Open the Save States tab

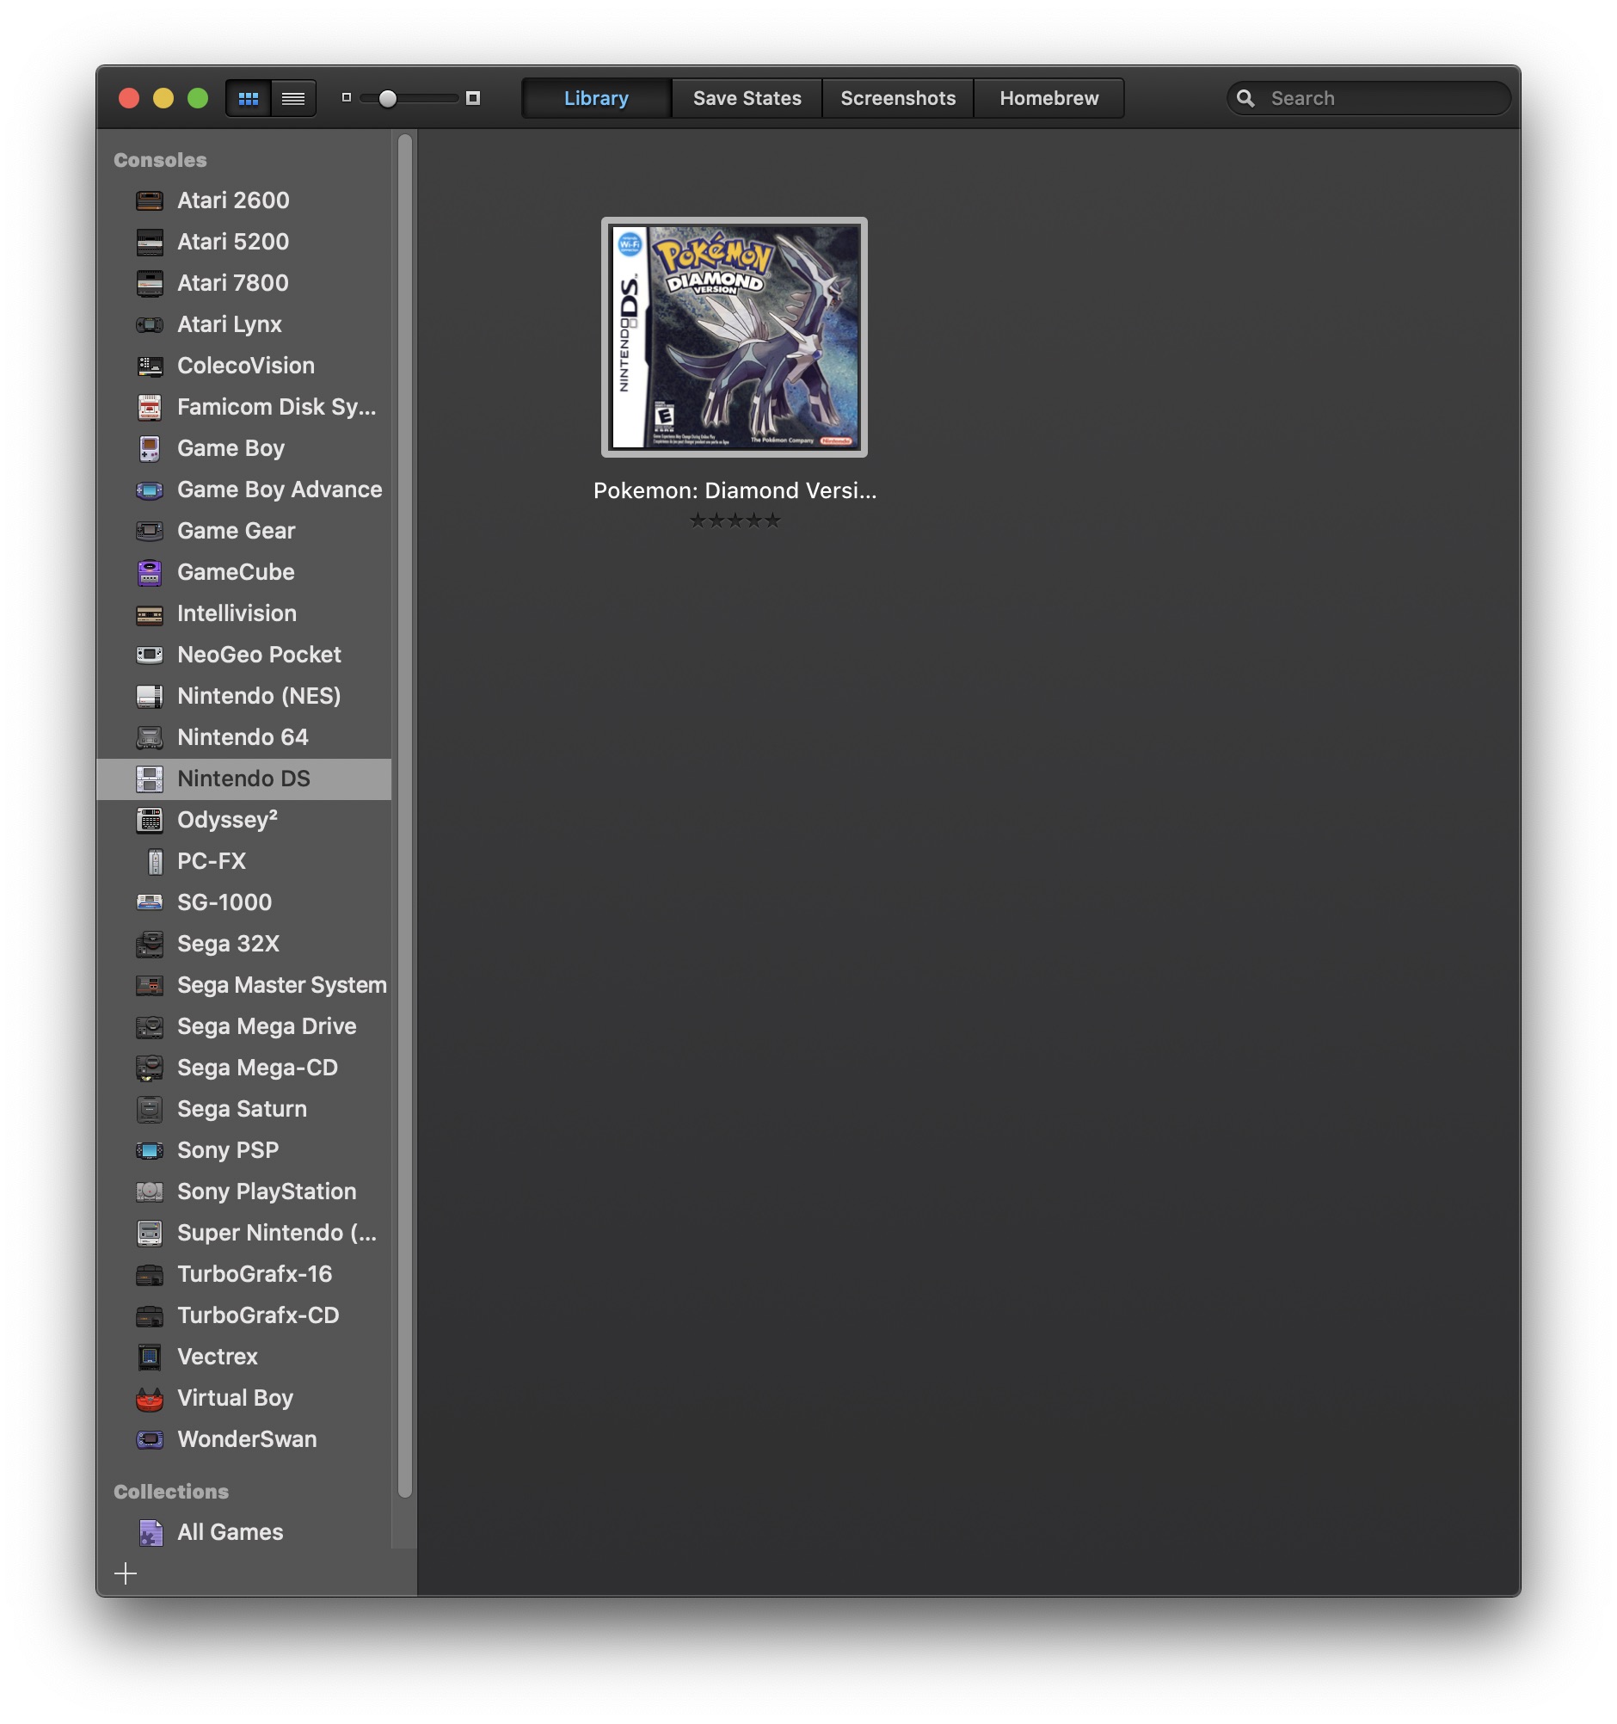747,98
